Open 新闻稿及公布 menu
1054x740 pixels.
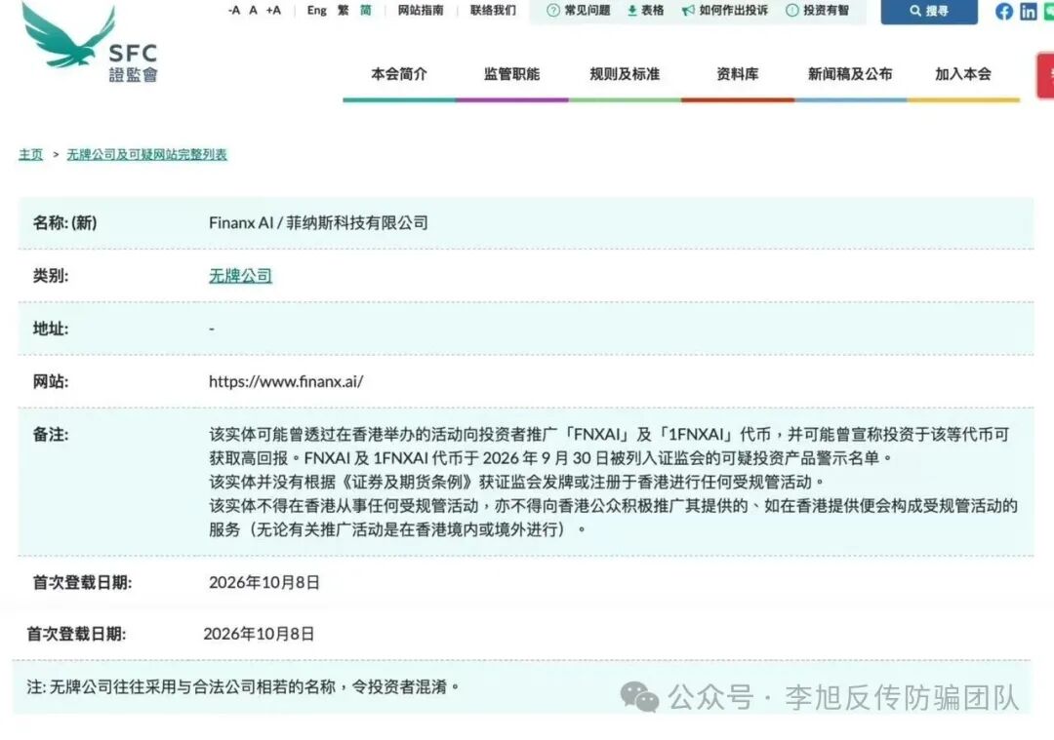tap(850, 74)
